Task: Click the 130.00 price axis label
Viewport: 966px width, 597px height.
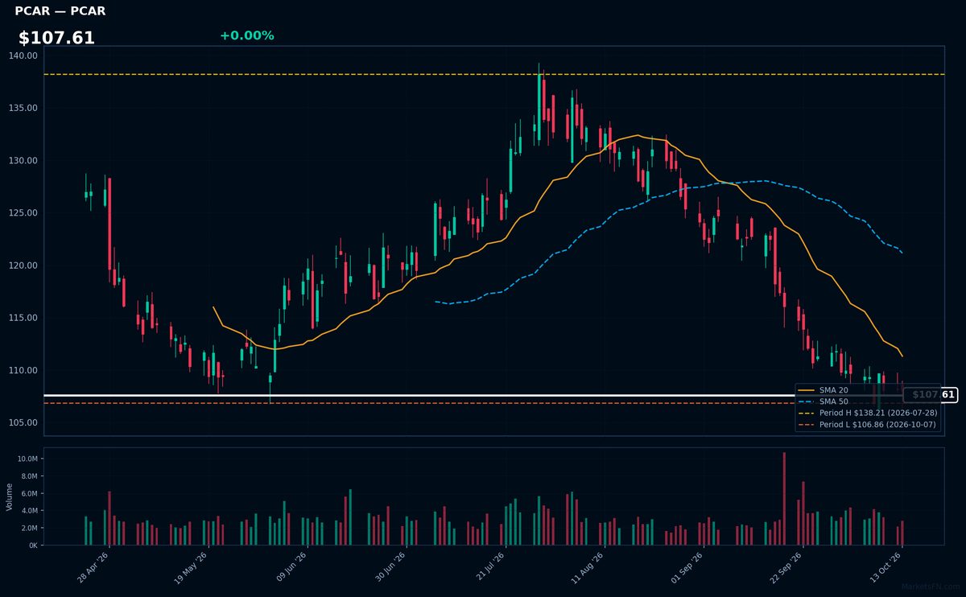Action: tap(24, 160)
